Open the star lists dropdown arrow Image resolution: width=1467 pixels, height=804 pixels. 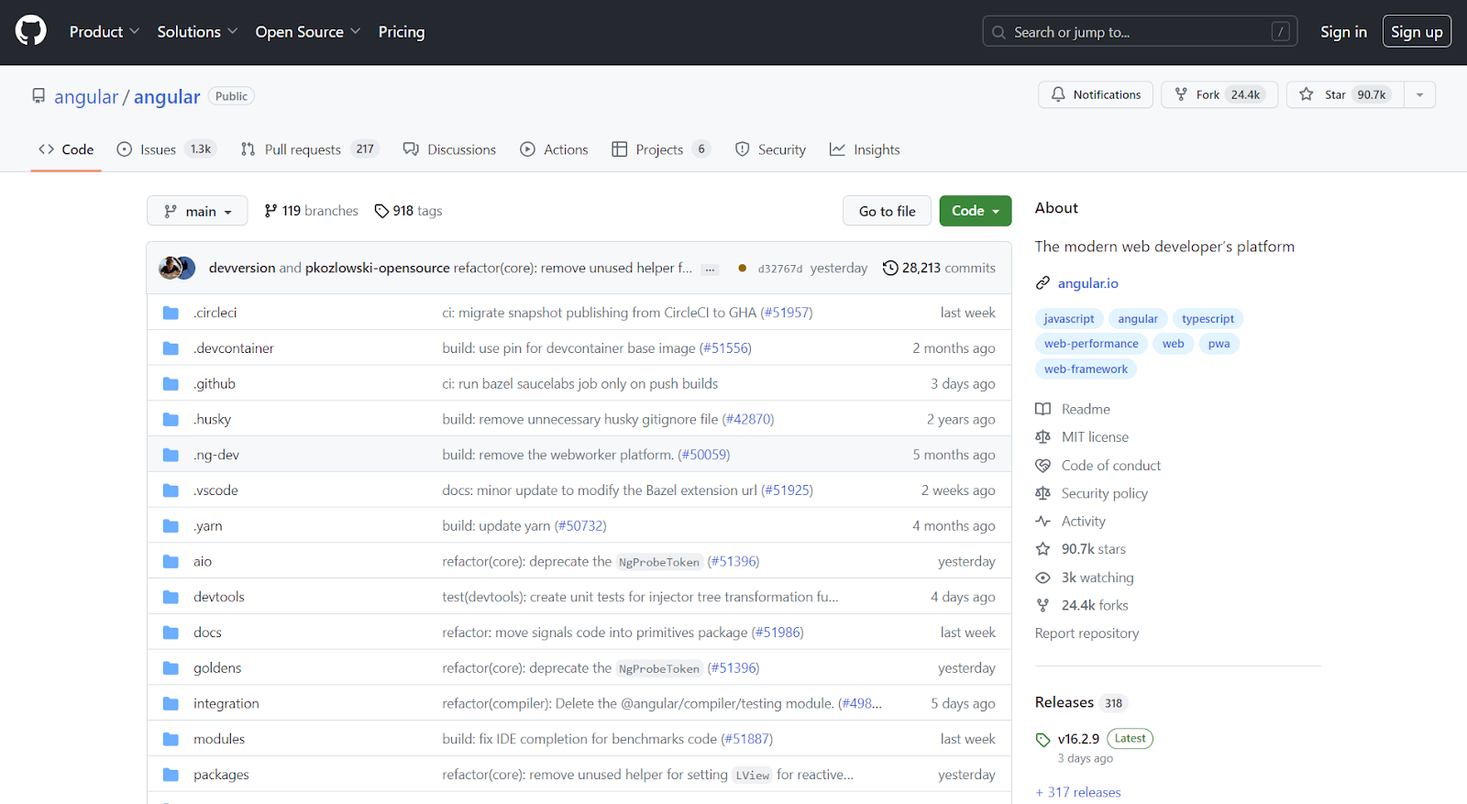point(1419,94)
